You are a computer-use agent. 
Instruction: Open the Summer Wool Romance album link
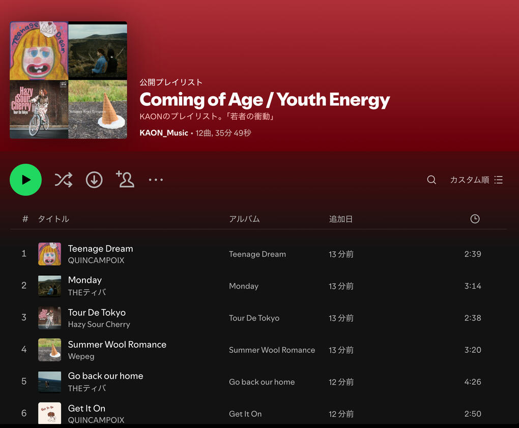(272, 350)
